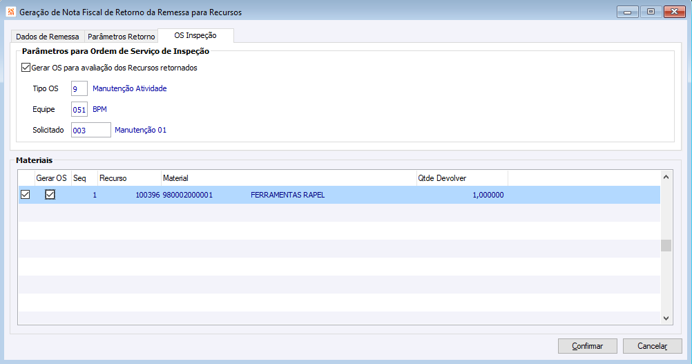Click the quantity cell 1,000000

tap(488, 195)
